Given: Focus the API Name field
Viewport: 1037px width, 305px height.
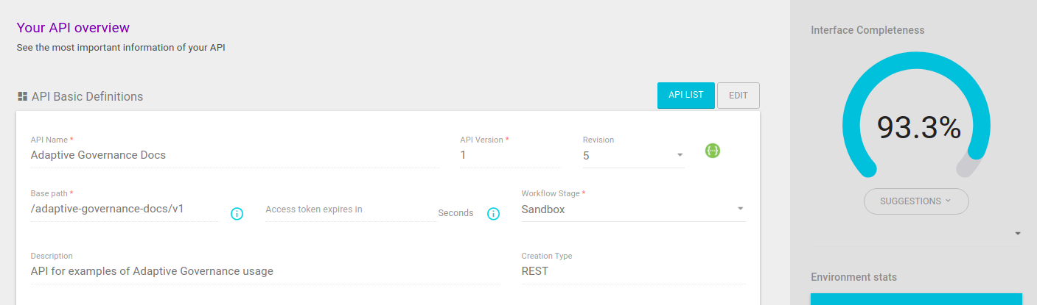Looking at the screenshot, I should (x=234, y=156).
